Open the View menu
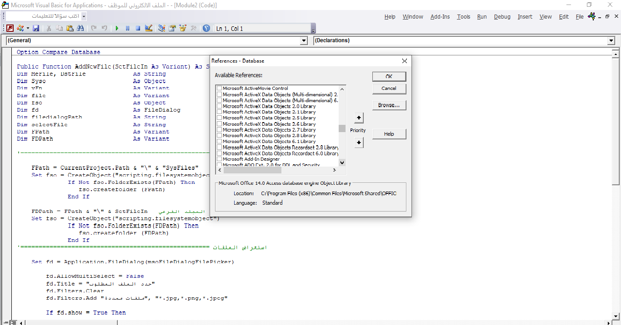 pyautogui.click(x=546, y=17)
